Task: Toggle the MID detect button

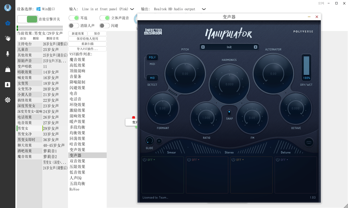Action: tap(152, 78)
